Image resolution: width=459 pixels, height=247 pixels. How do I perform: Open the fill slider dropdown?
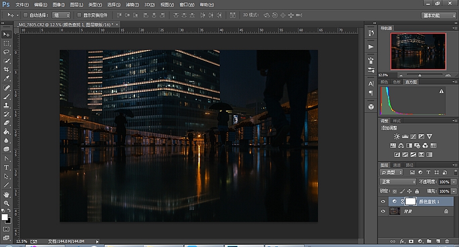[x=454, y=191]
